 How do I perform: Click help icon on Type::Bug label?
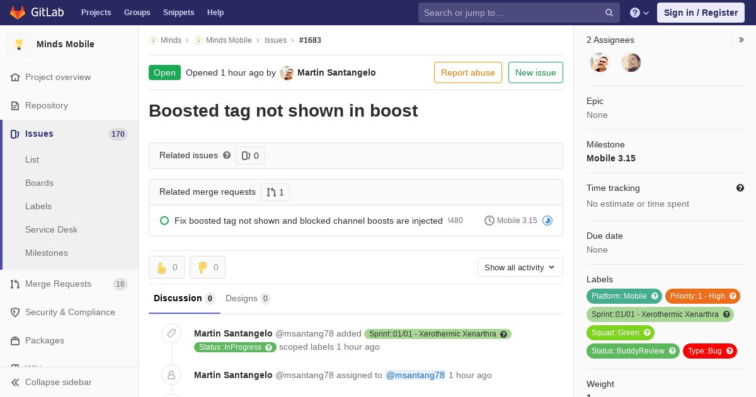[x=730, y=351]
